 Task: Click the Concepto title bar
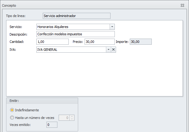point(92,5)
